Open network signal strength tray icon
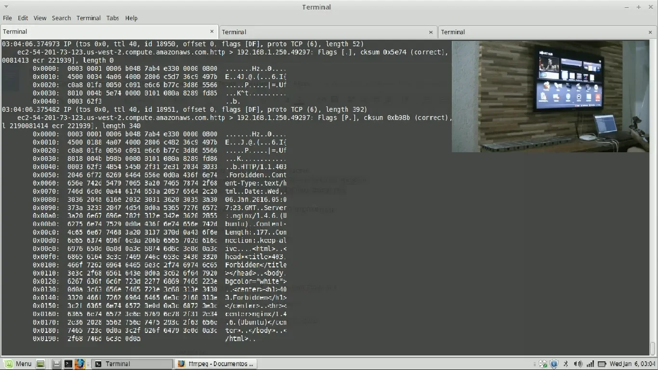 pos(590,364)
